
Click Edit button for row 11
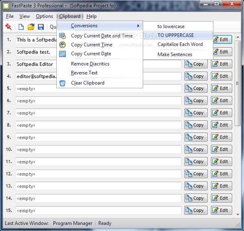222,161
